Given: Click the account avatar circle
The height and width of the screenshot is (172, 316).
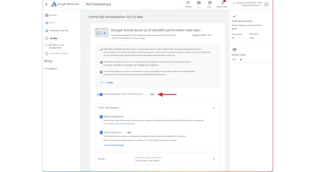Looking at the screenshot, I should (266, 4).
